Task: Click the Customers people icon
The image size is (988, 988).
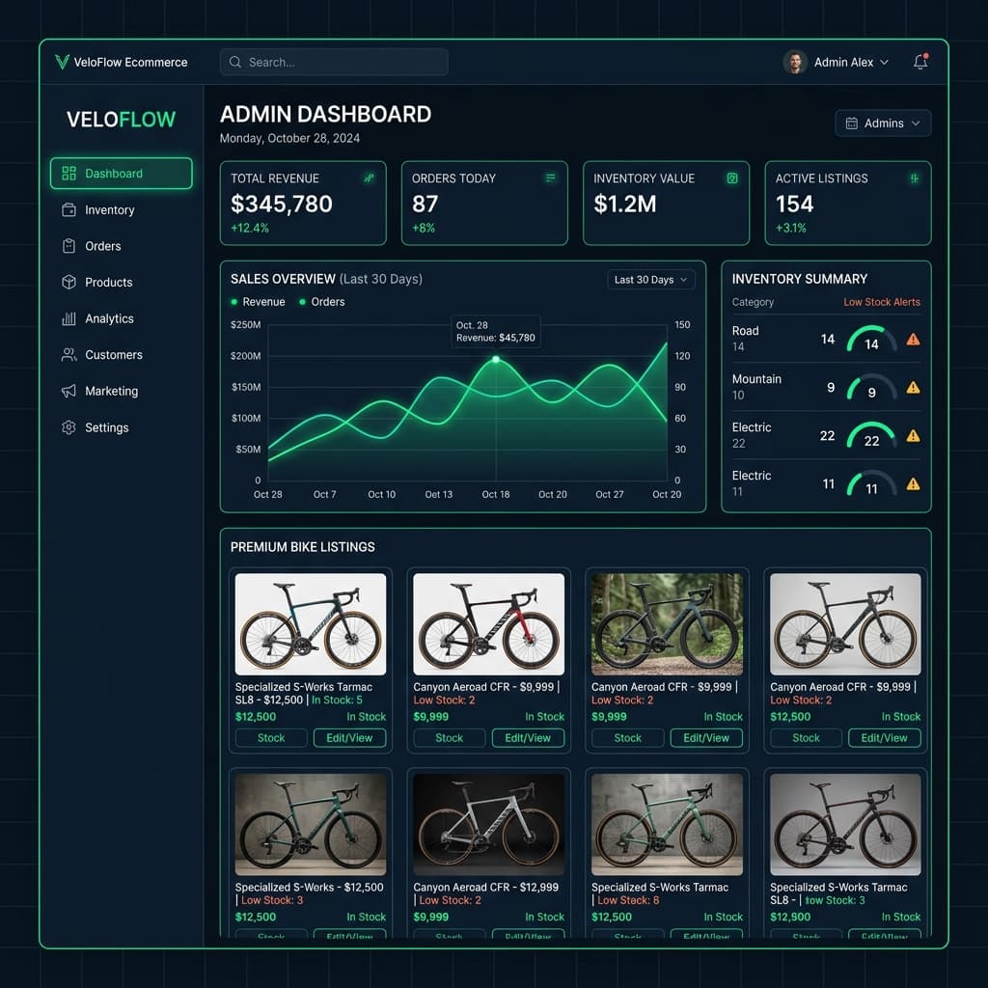Action: [x=69, y=355]
